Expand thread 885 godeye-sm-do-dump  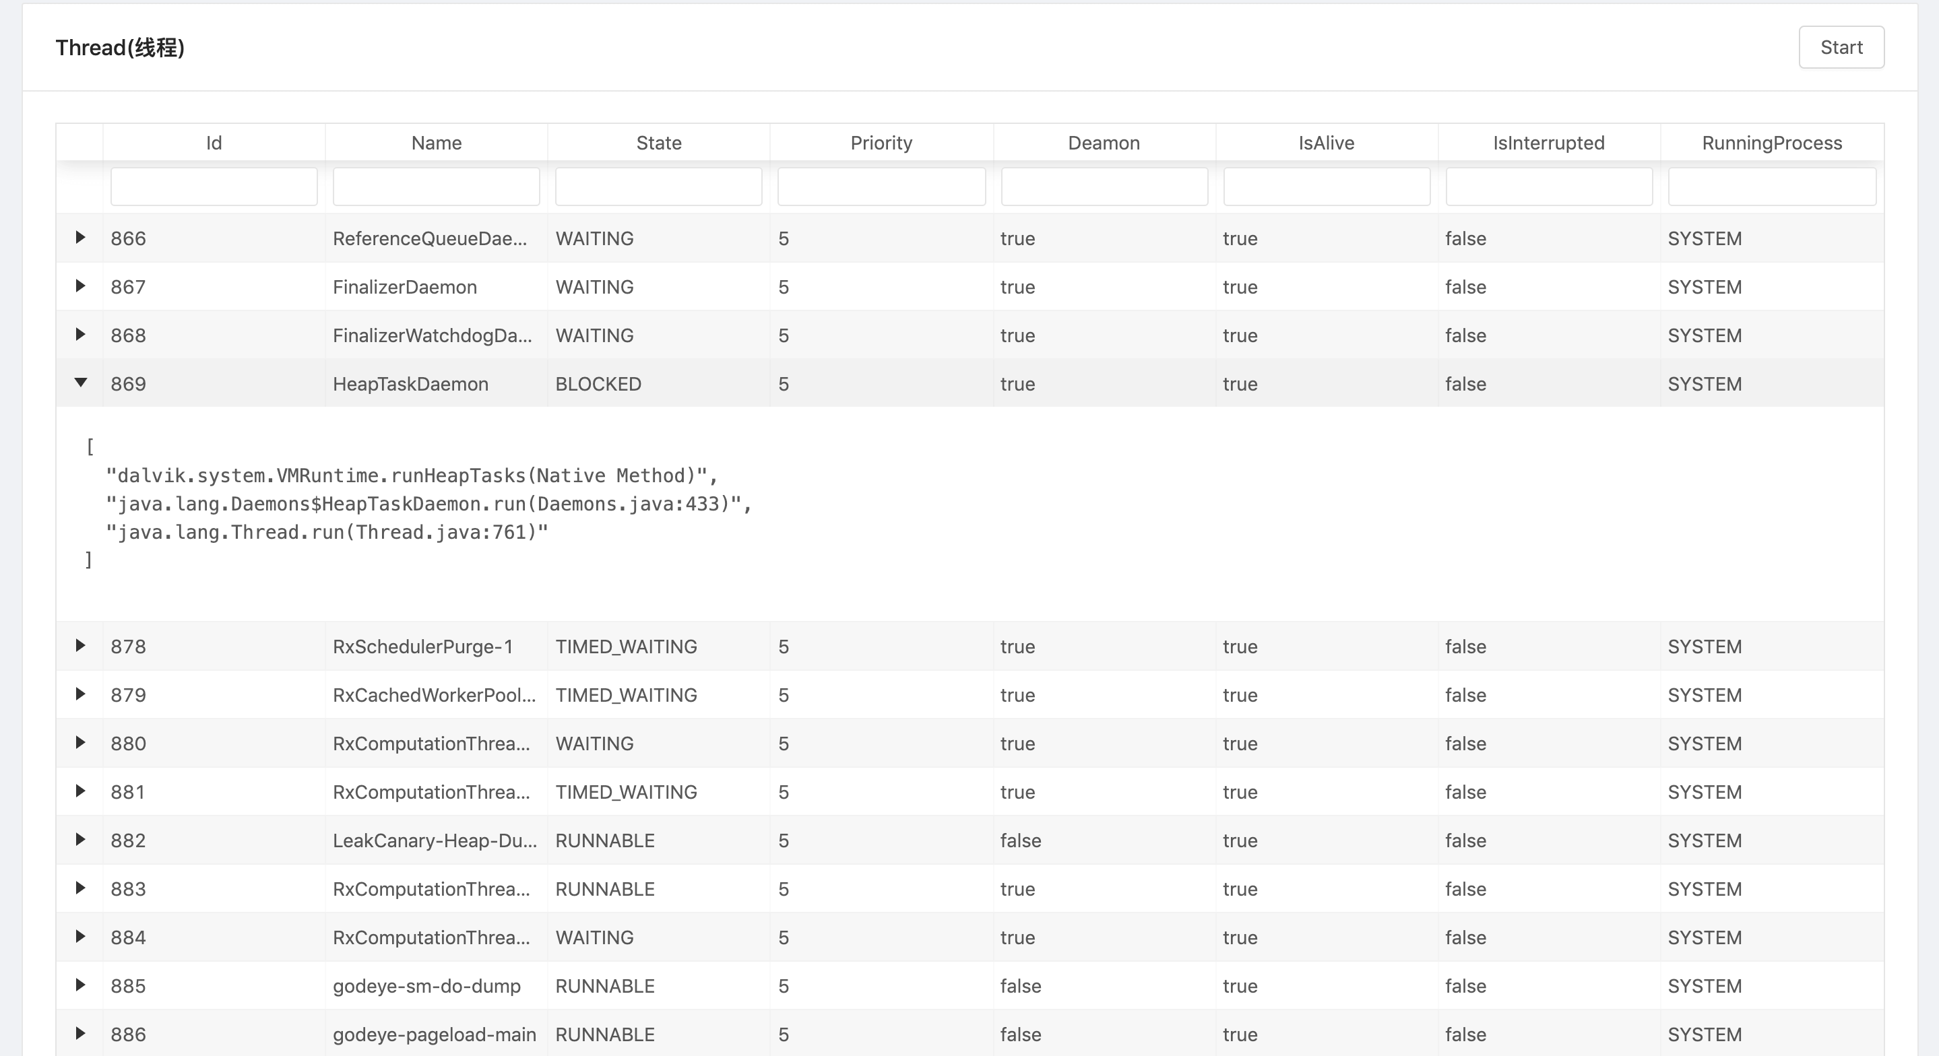pyautogui.click(x=82, y=986)
